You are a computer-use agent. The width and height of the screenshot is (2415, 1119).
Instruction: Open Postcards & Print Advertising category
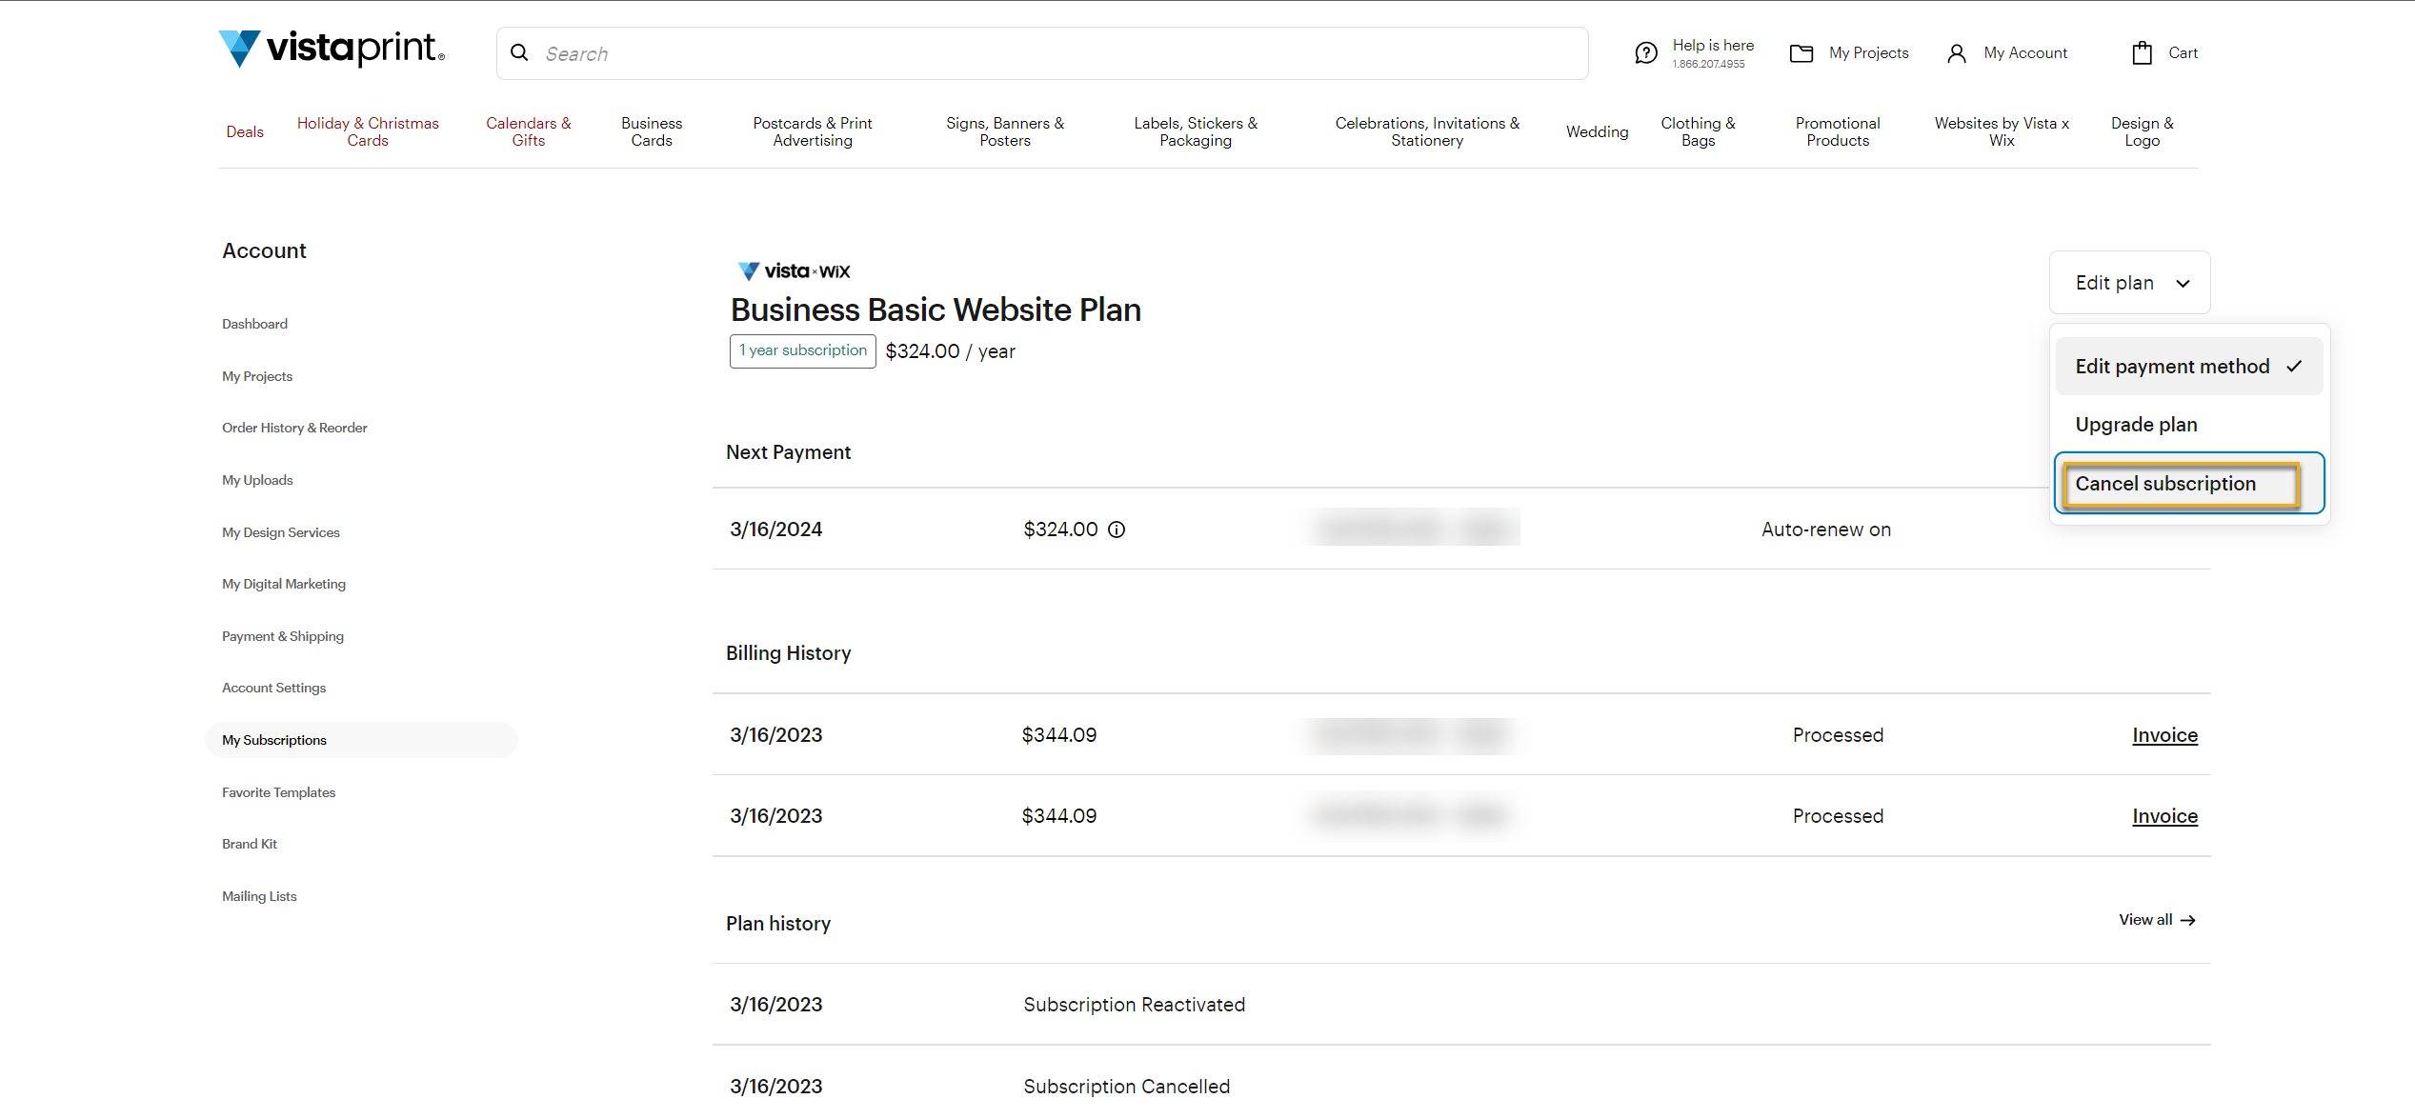[813, 131]
